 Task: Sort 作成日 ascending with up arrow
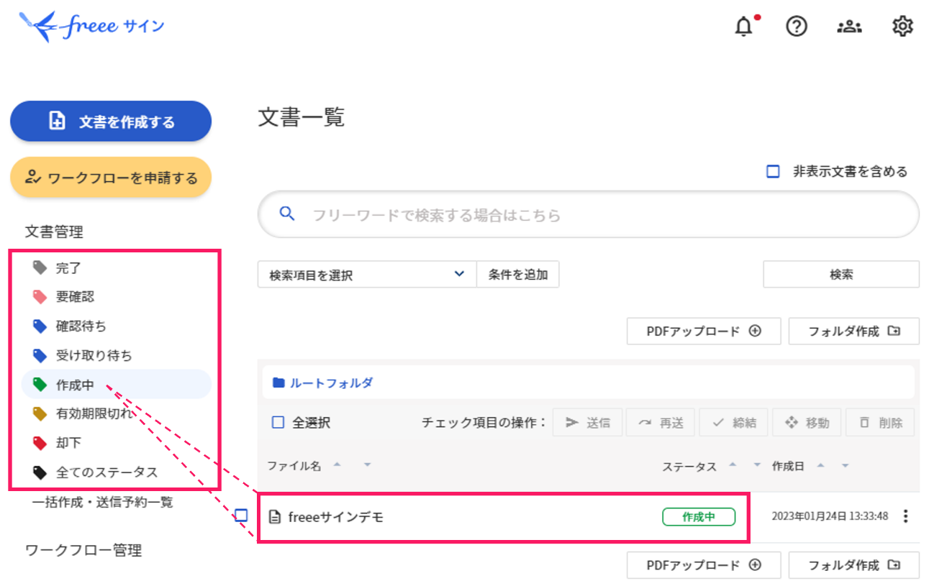[820, 464]
